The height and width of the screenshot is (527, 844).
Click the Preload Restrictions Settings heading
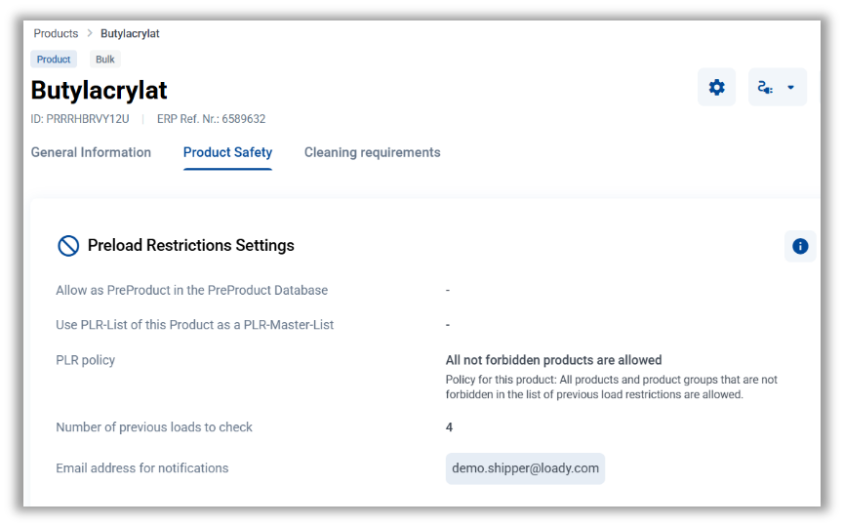pyautogui.click(x=190, y=246)
